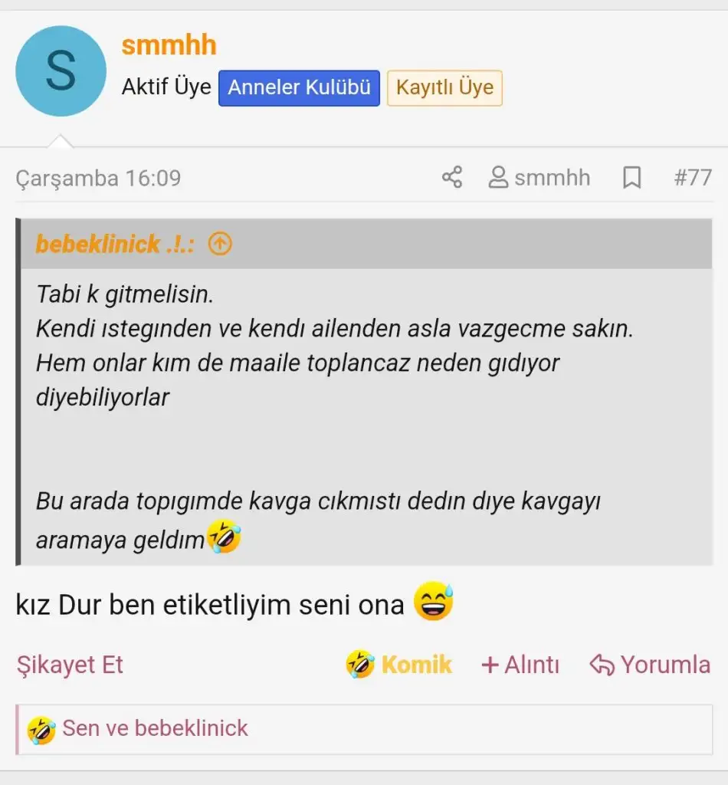Open the Çarşamba 16:09 timestamp link
Screen dimensions: 728x785
click(98, 178)
